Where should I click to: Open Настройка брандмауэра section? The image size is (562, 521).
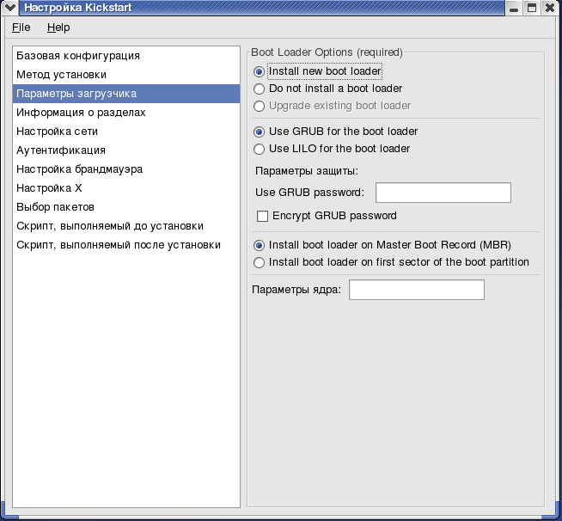tap(126, 169)
